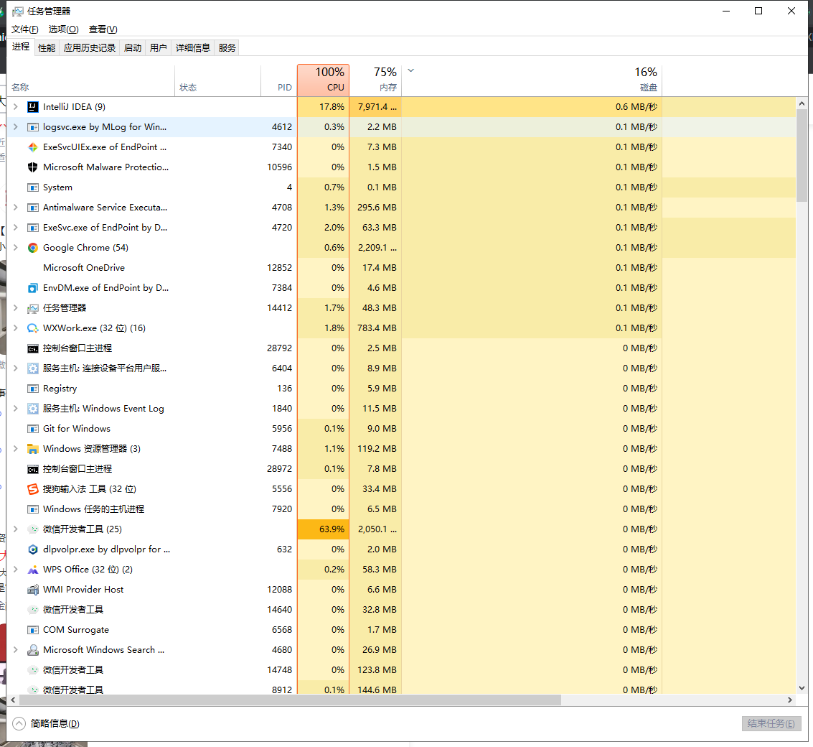Click the Google Chrome process icon

click(x=33, y=248)
